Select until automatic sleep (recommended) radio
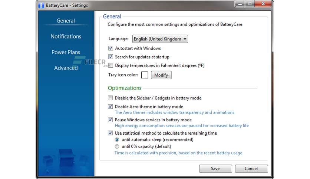Image resolution: width=310 pixels, height=179 pixels. pos(117,140)
